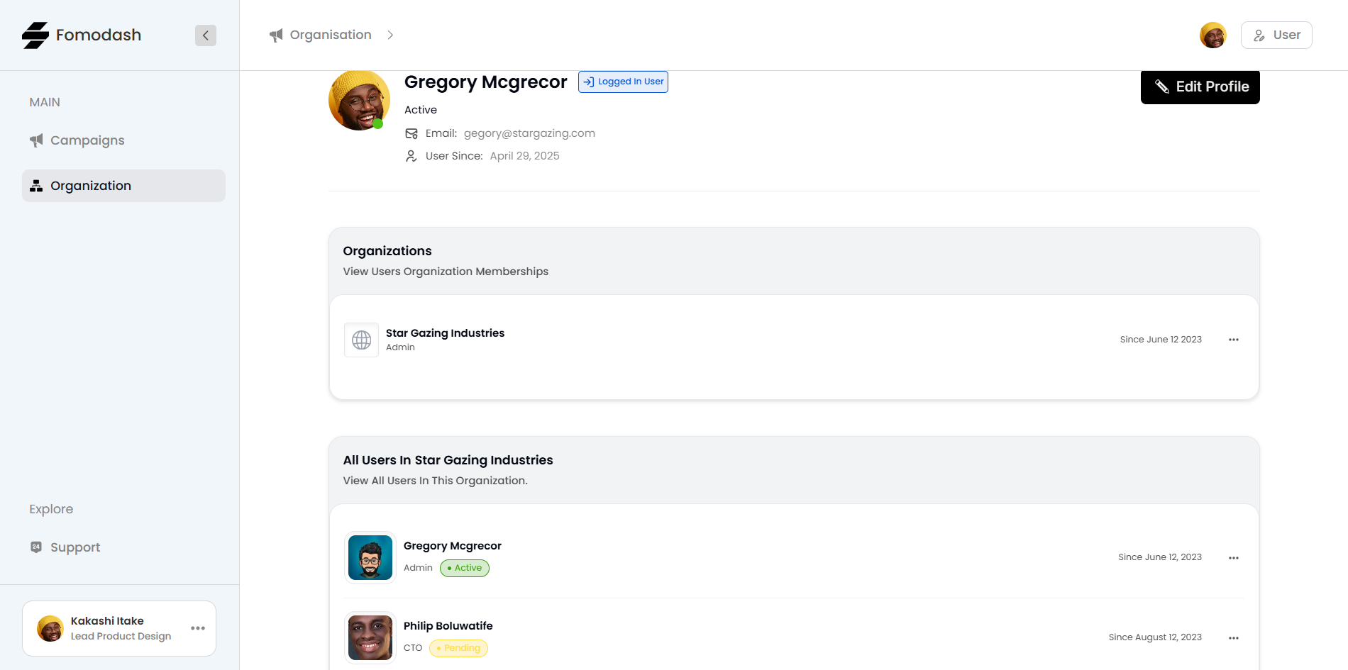1348x670 pixels.
Task: Open more options for Philip Boluwatife row
Action: (1234, 638)
